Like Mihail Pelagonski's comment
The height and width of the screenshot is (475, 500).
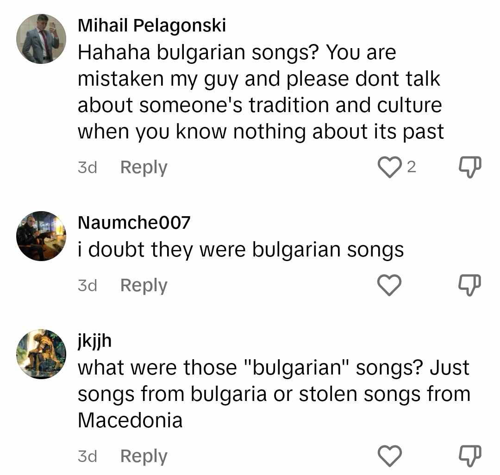[x=389, y=167]
